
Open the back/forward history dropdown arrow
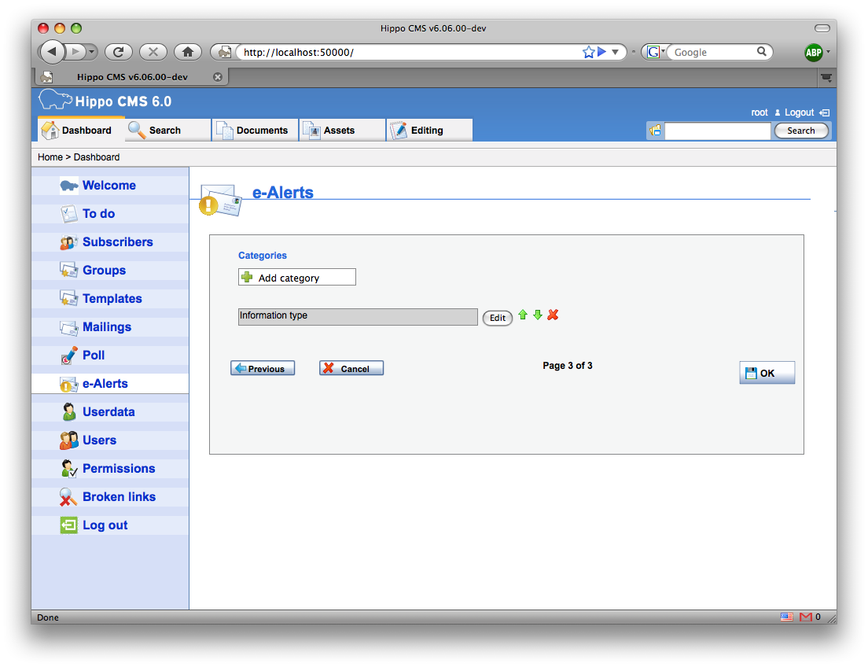(92, 52)
